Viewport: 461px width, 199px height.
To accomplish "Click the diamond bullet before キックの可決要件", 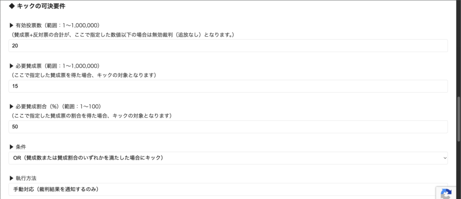I will point(12,6).
